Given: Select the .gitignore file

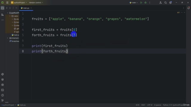Looking at the screenshot, I should [16, 29].
